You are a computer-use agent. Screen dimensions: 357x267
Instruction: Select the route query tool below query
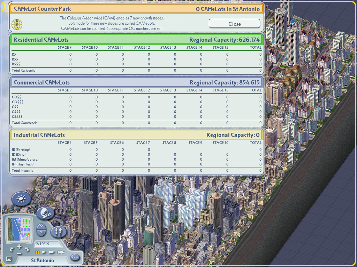tap(41, 233)
